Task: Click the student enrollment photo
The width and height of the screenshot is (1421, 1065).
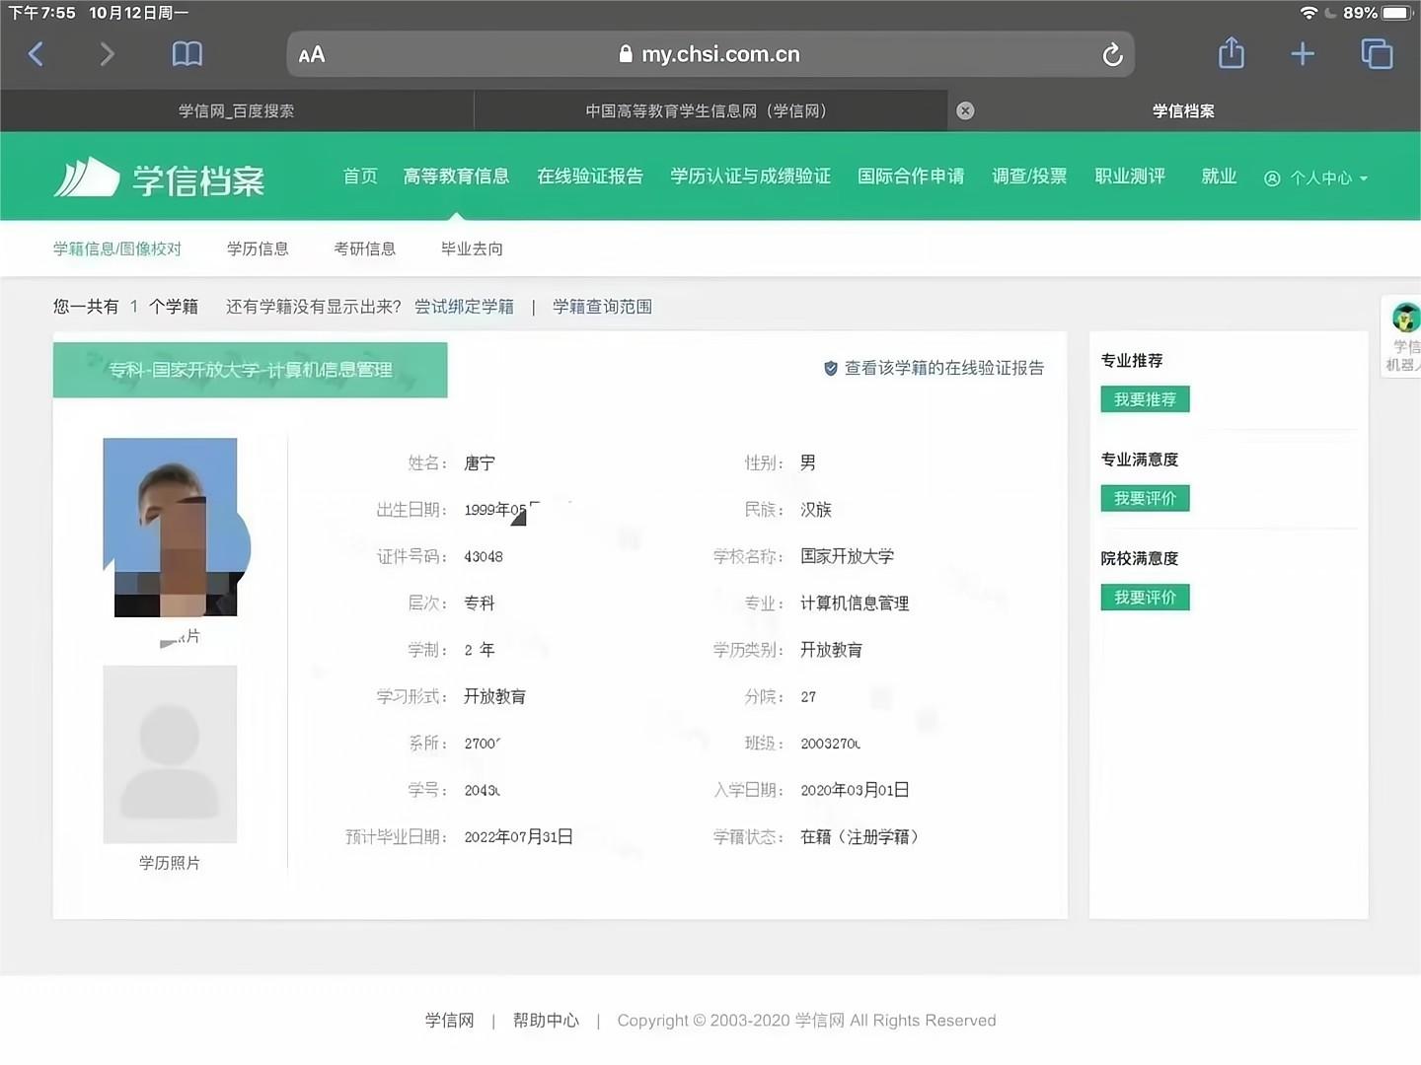Action: (170, 528)
